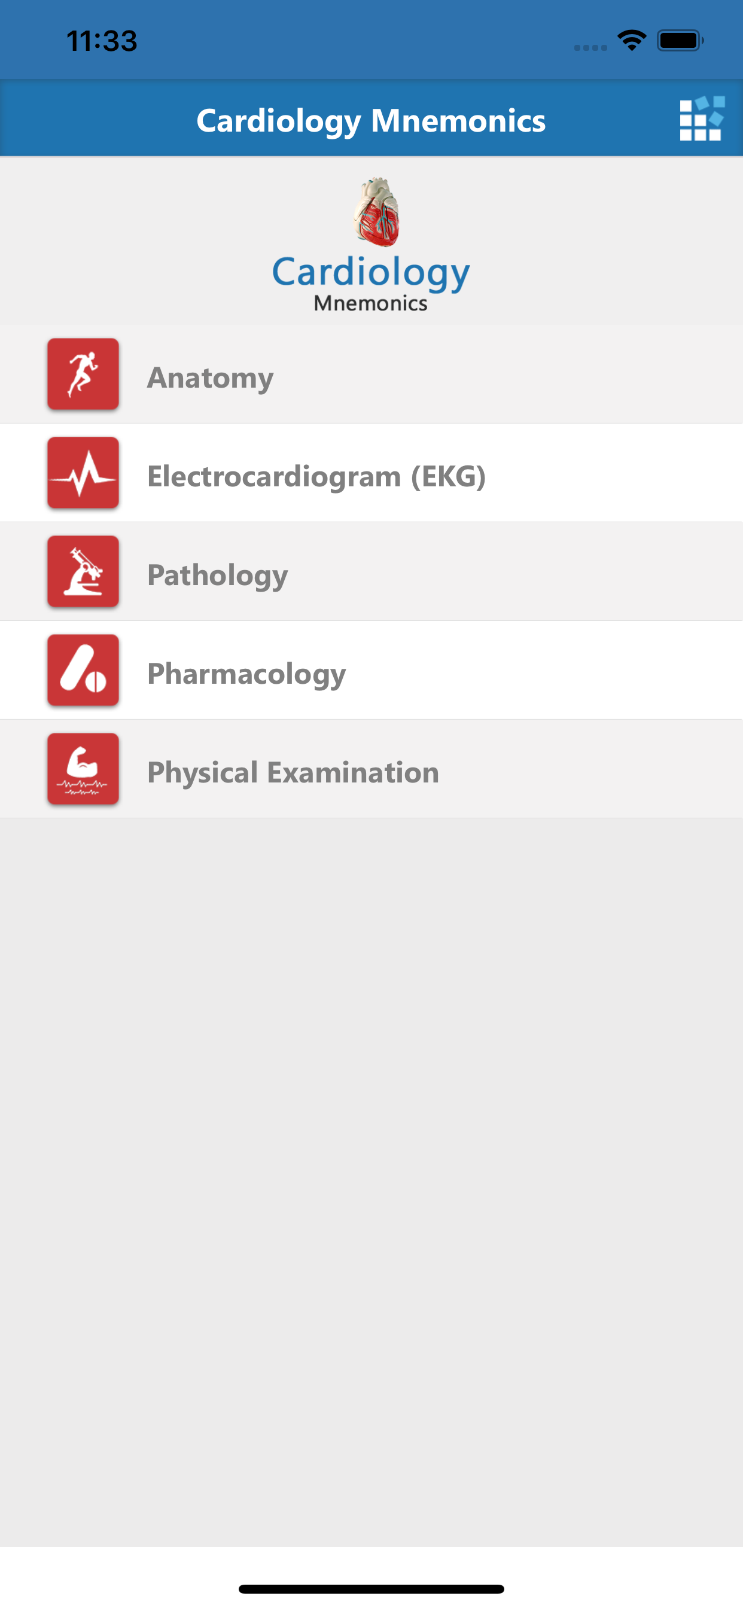Screen dimensions: 743x1608
Task: Open the Anatomy category label
Action: click(x=211, y=377)
